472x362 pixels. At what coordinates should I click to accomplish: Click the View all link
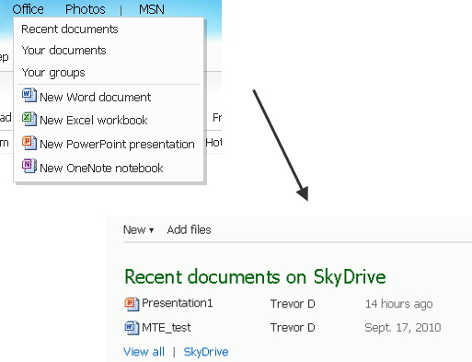pyautogui.click(x=144, y=352)
